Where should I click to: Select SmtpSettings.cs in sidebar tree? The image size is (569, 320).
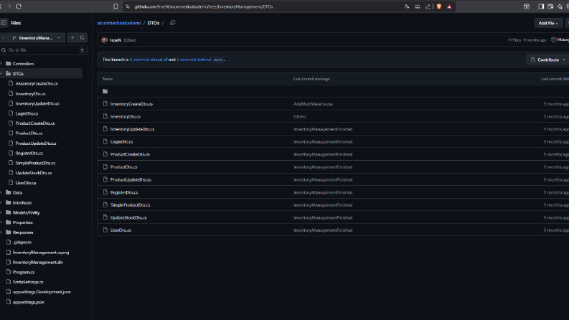point(28,282)
